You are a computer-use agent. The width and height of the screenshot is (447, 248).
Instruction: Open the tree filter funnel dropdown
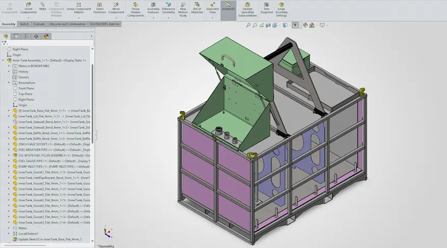[5, 43]
